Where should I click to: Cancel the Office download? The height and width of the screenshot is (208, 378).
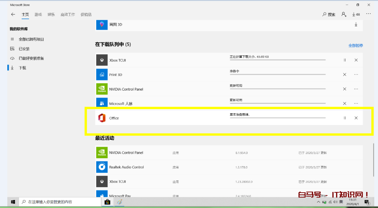(356, 118)
